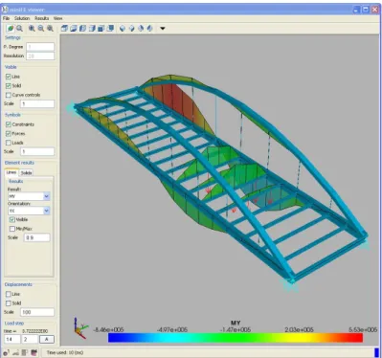Select the plain magnifier tool beside the green sphere
The height and width of the screenshot is (358, 382).
(19, 29)
